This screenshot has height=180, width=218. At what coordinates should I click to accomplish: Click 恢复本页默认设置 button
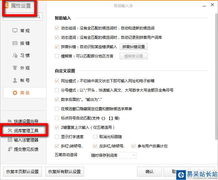(22, 172)
